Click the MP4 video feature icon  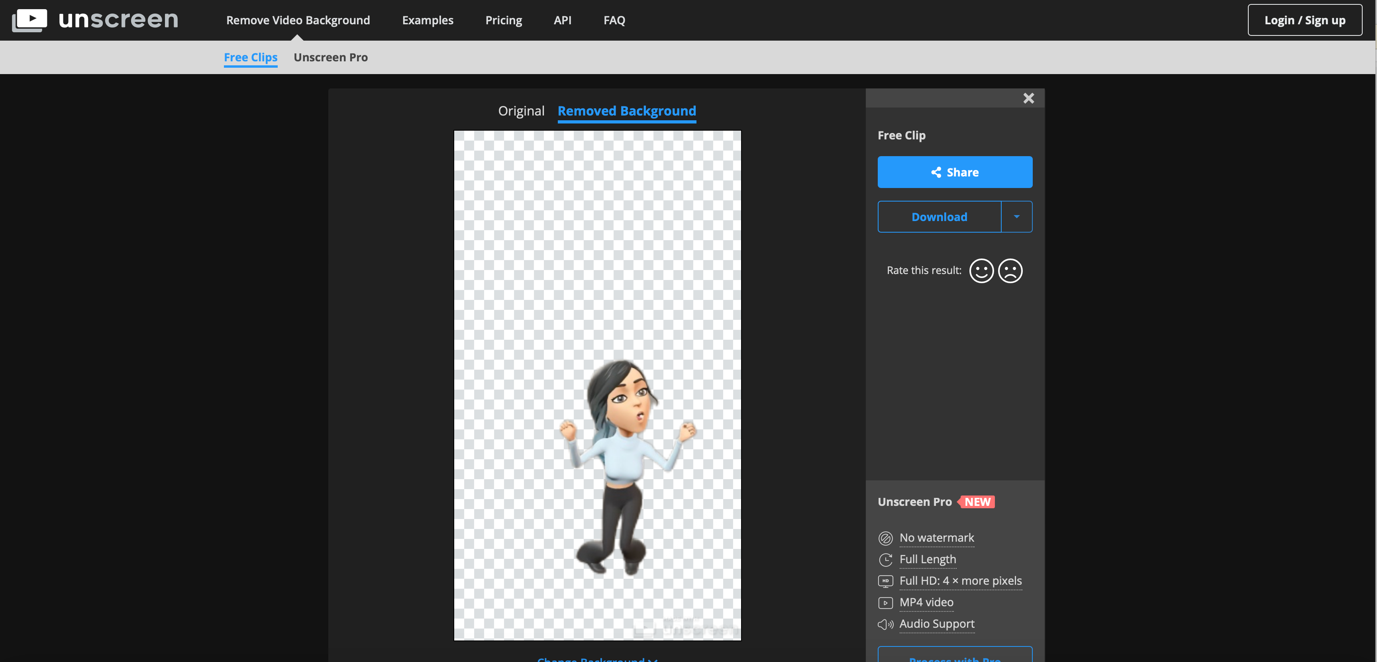click(x=885, y=602)
